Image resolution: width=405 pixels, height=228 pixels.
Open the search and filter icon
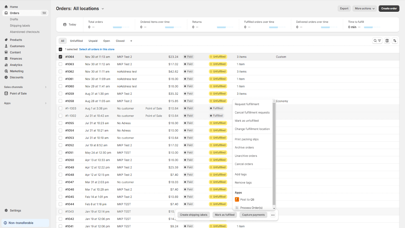tap(377, 41)
